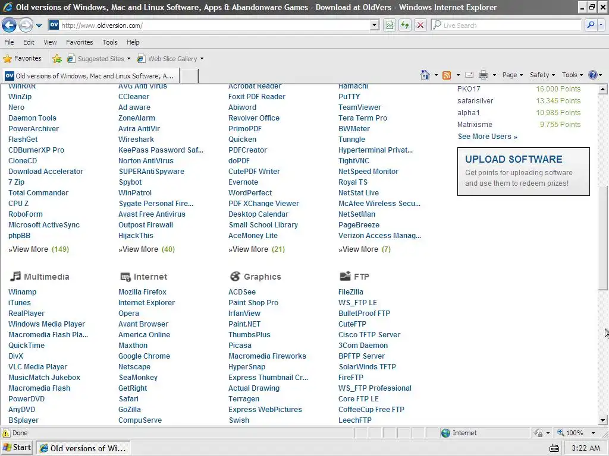Viewport: 609px width, 456px height.
Task: Open the View menu
Action: tap(50, 42)
